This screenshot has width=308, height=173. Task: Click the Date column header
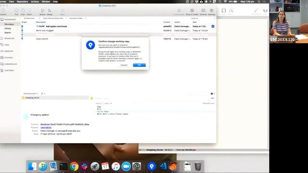194,22
